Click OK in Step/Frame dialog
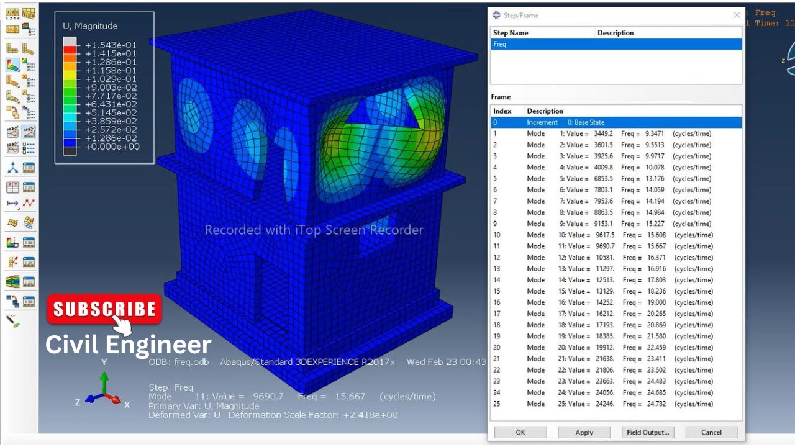Viewport: 795px width, 447px height. pos(520,432)
